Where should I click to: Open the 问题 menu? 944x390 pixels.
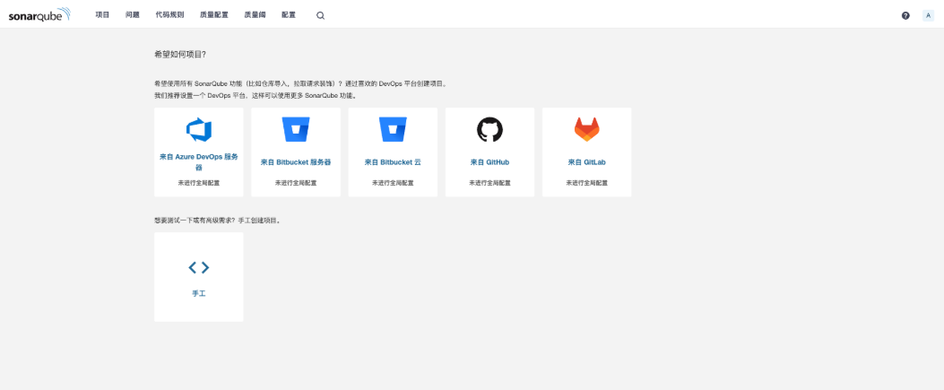tap(133, 15)
